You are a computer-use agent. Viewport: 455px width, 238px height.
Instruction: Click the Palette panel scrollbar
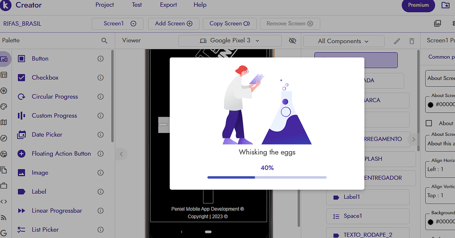[112, 96]
